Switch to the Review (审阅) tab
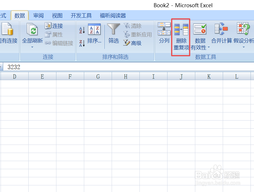The width and height of the screenshot is (254, 192). [x=38, y=16]
